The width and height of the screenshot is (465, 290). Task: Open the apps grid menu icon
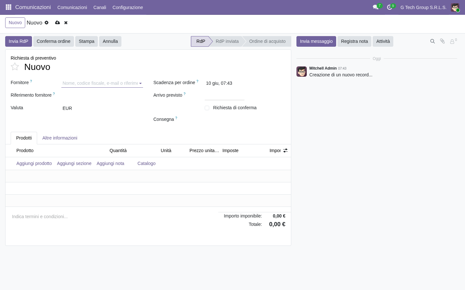click(9, 7)
